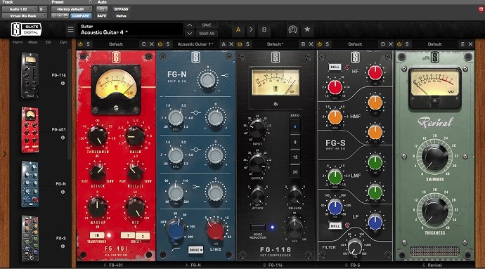Collapse the module browser with left-edge arrow
Image resolution: width=485 pixels, height=269 pixels.
4,154
